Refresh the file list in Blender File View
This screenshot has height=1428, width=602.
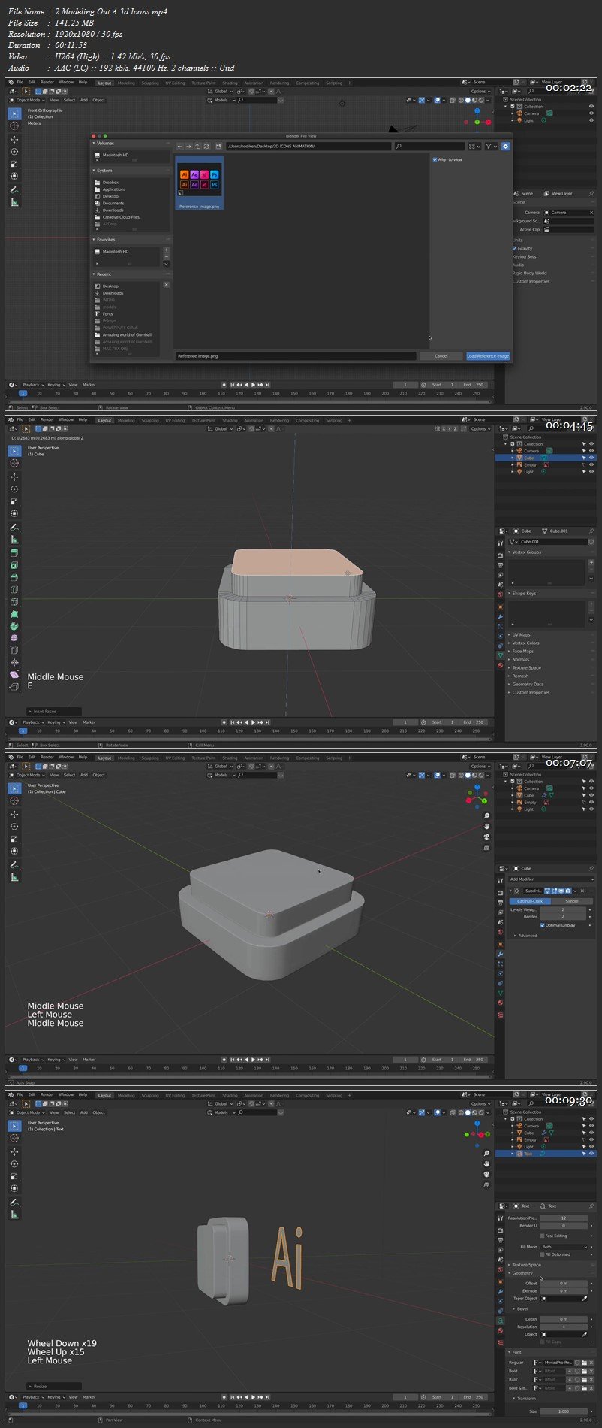(206, 147)
